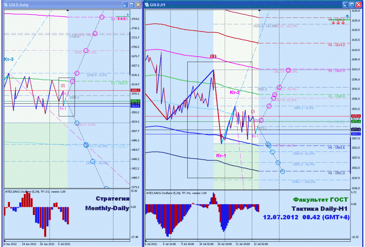This screenshot has height=247, width=365.
Task: Close the GOLD,Daily chart window
Action: click(138, 4)
